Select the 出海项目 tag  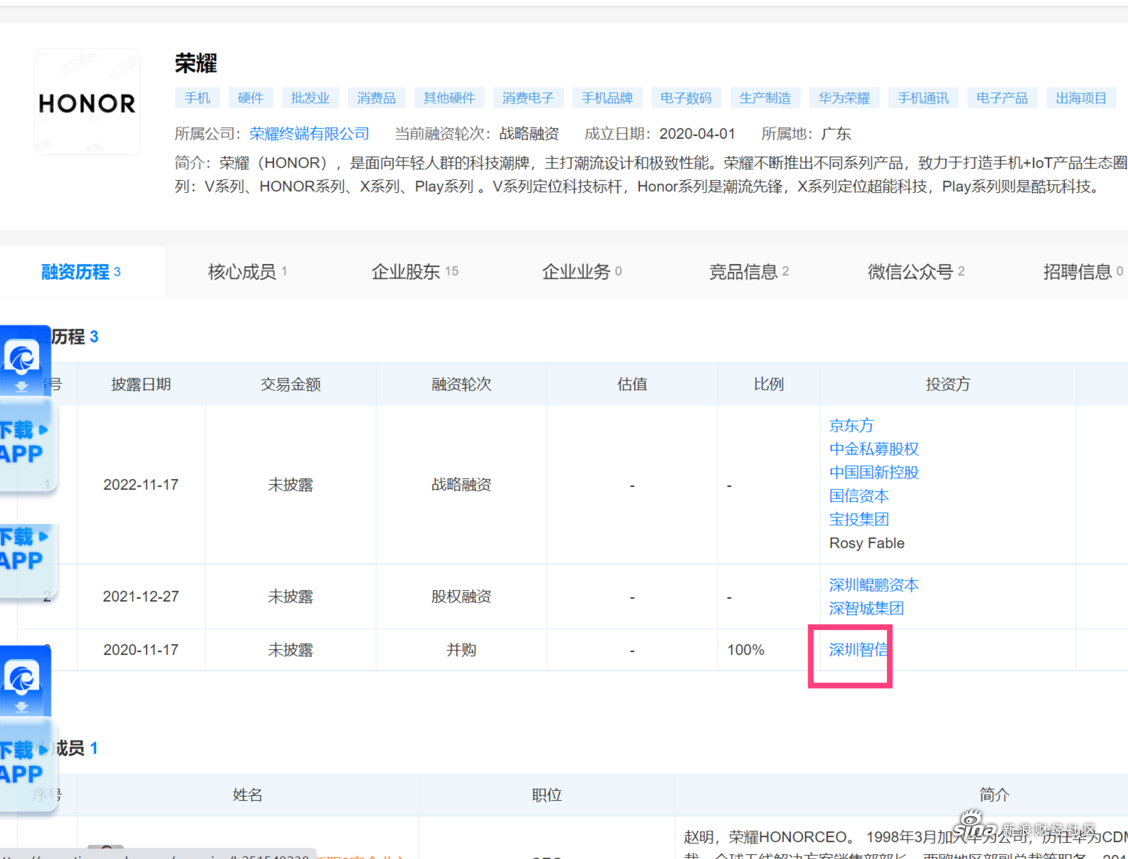point(1081,98)
